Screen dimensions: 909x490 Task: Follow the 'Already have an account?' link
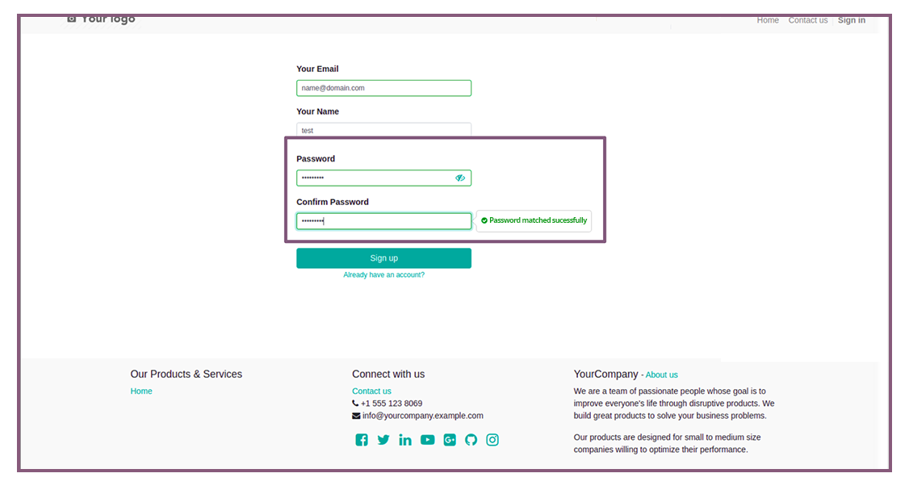click(x=383, y=274)
